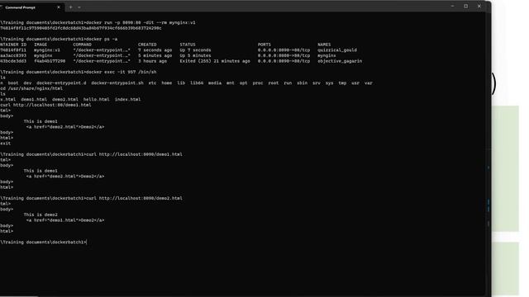The width and height of the screenshot is (529, 297).
Task: Open the new-tab profile dropdown
Action: click(x=79, y=7)
